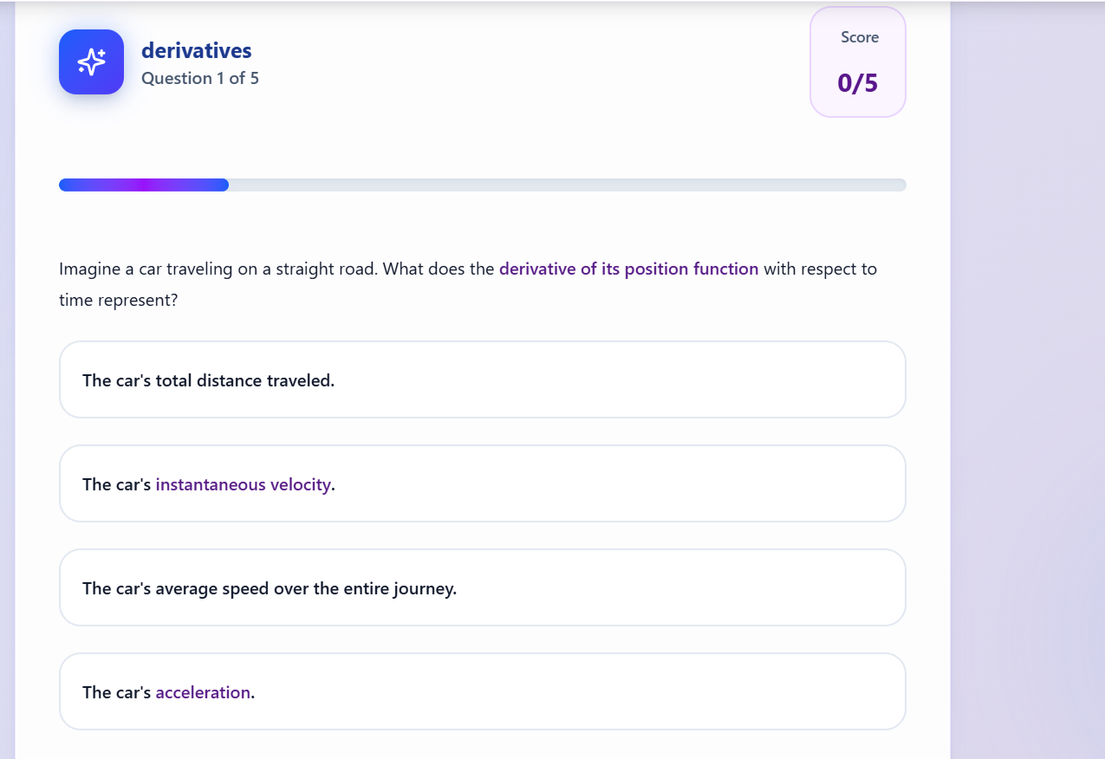
Task: Open 'derivative of its position function' highlighted term
Action: click(x=628, y=269)
